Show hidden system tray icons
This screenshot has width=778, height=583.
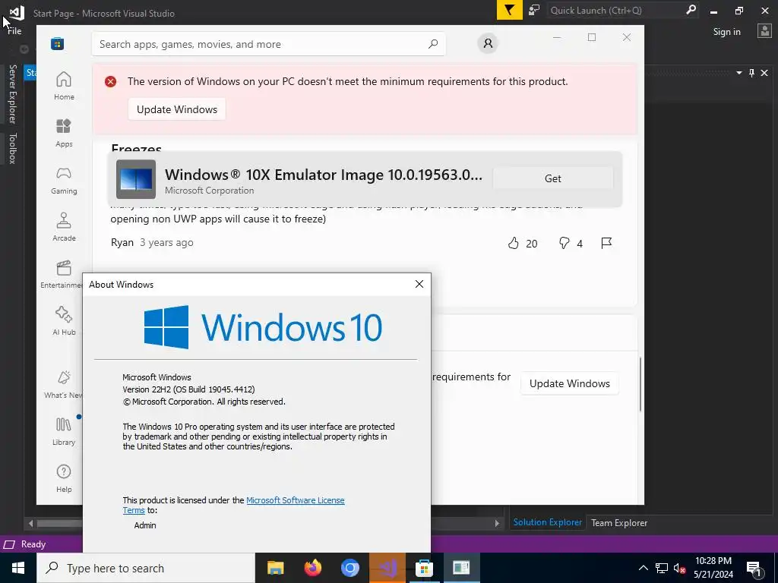(x=643, y=568)
